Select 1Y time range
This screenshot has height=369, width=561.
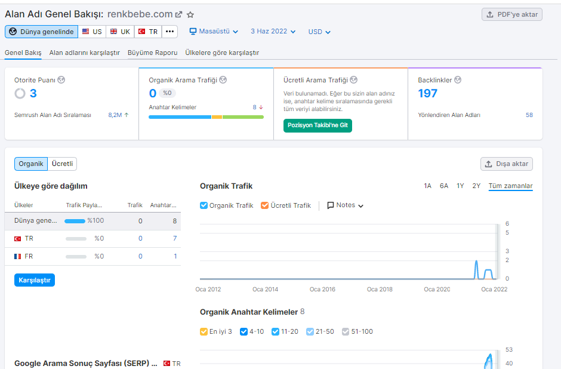[x=460, y=186]
